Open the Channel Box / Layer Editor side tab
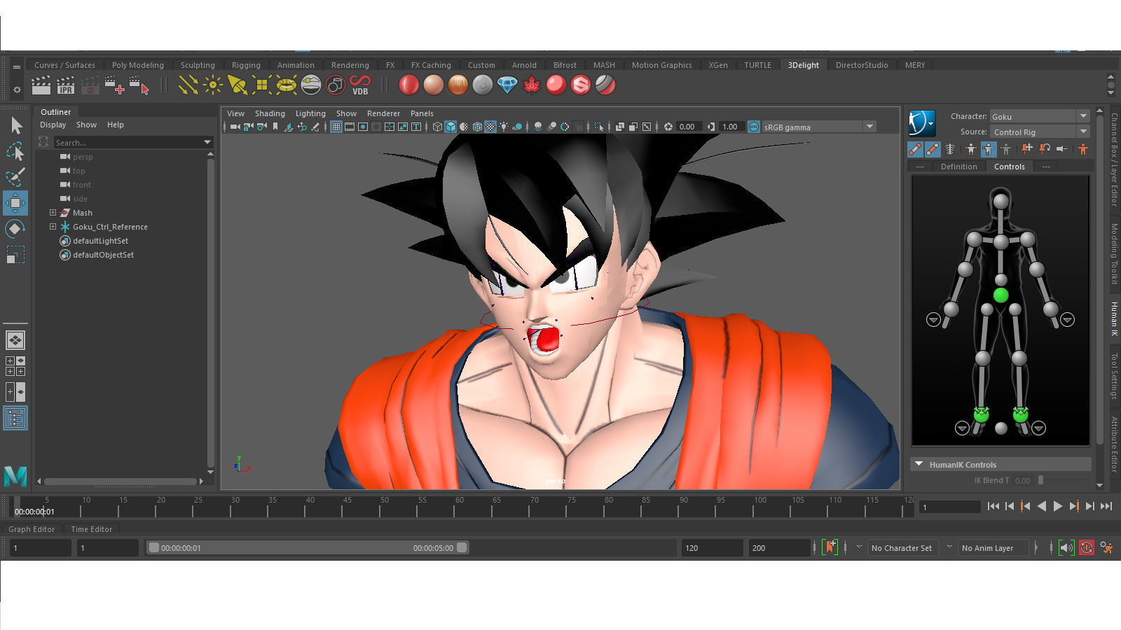Image resolution: width=1121 pixels, height=630 pixels. coord(1114,160)
